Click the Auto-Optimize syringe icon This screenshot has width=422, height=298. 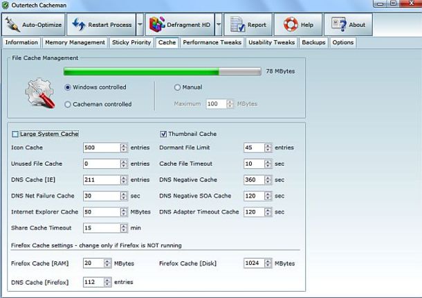pos(12,24)
